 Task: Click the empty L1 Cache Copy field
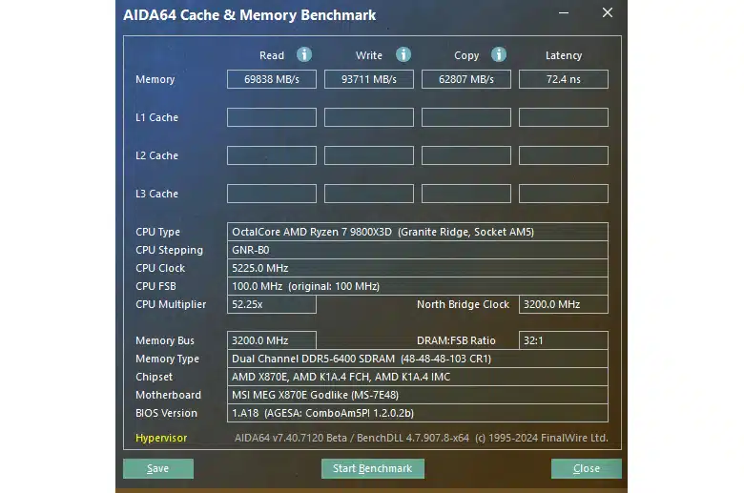[x=465, y=117]
